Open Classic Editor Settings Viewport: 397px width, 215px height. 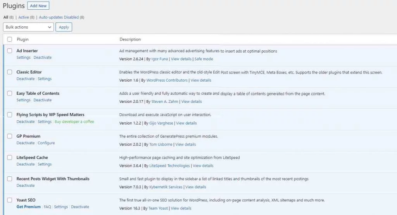point(45,78)
